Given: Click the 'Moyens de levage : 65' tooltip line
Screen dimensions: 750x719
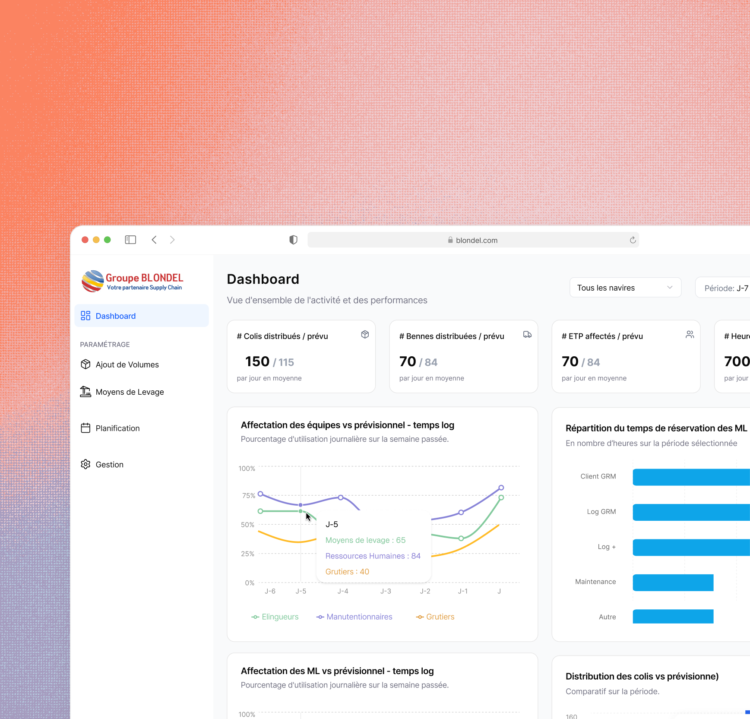Looking at the screenshot, I should pos(365,540).
